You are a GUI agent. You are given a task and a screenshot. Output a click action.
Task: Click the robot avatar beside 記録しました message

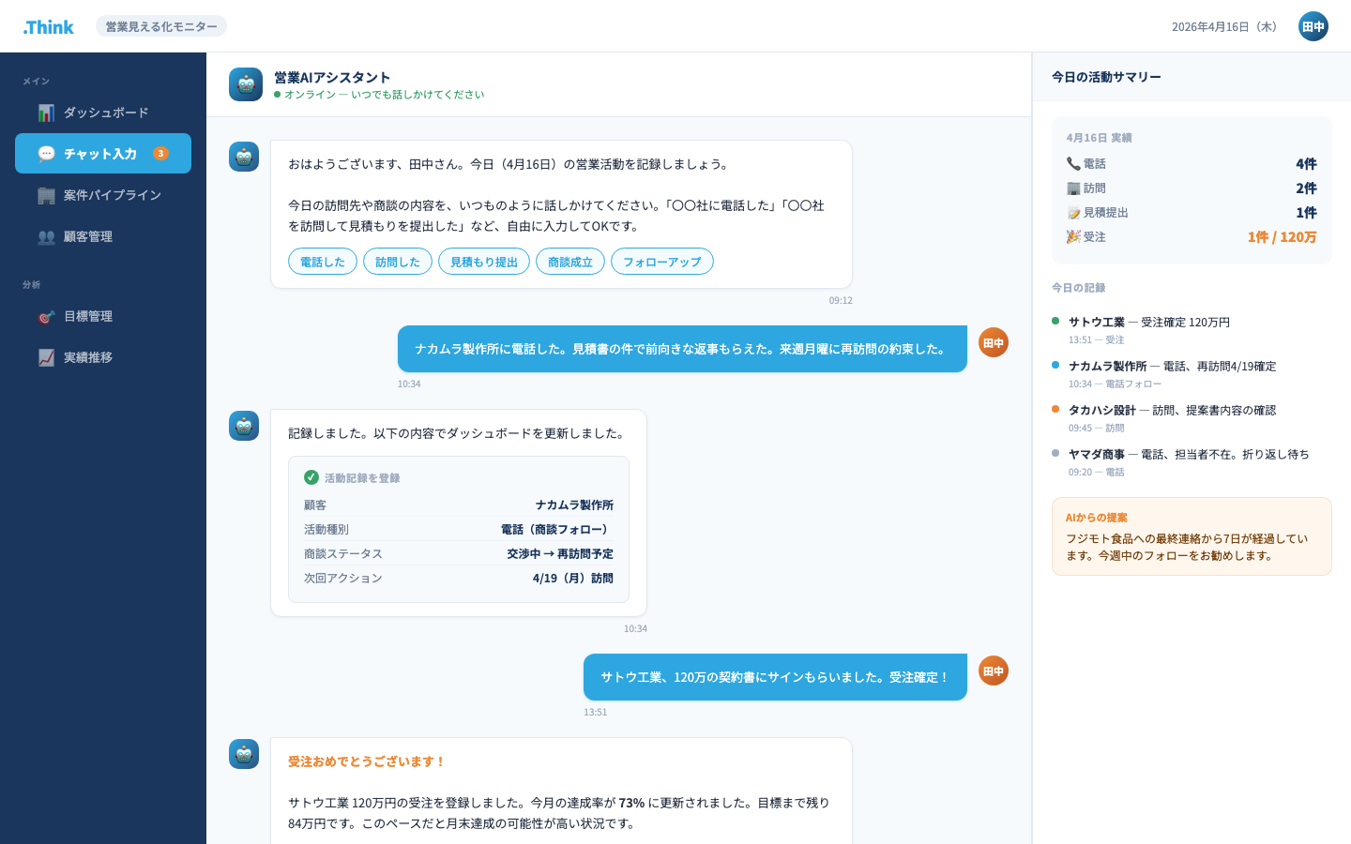pyautogui.click(x=244, y=426)
